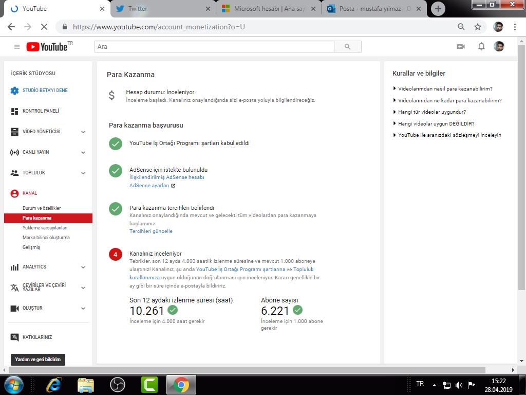The width and height of the screenshot is (526, 395).
Task: Stop page loading with X button
Action: point(44,27)
